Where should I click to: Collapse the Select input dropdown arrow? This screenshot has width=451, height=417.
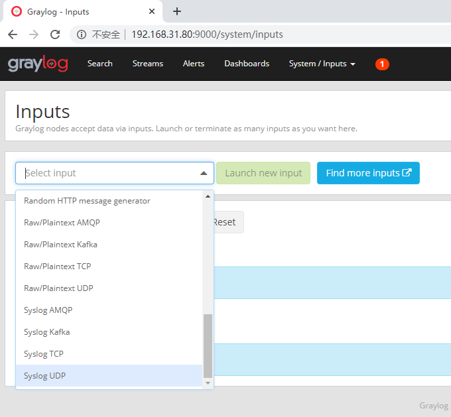(204, 173)
